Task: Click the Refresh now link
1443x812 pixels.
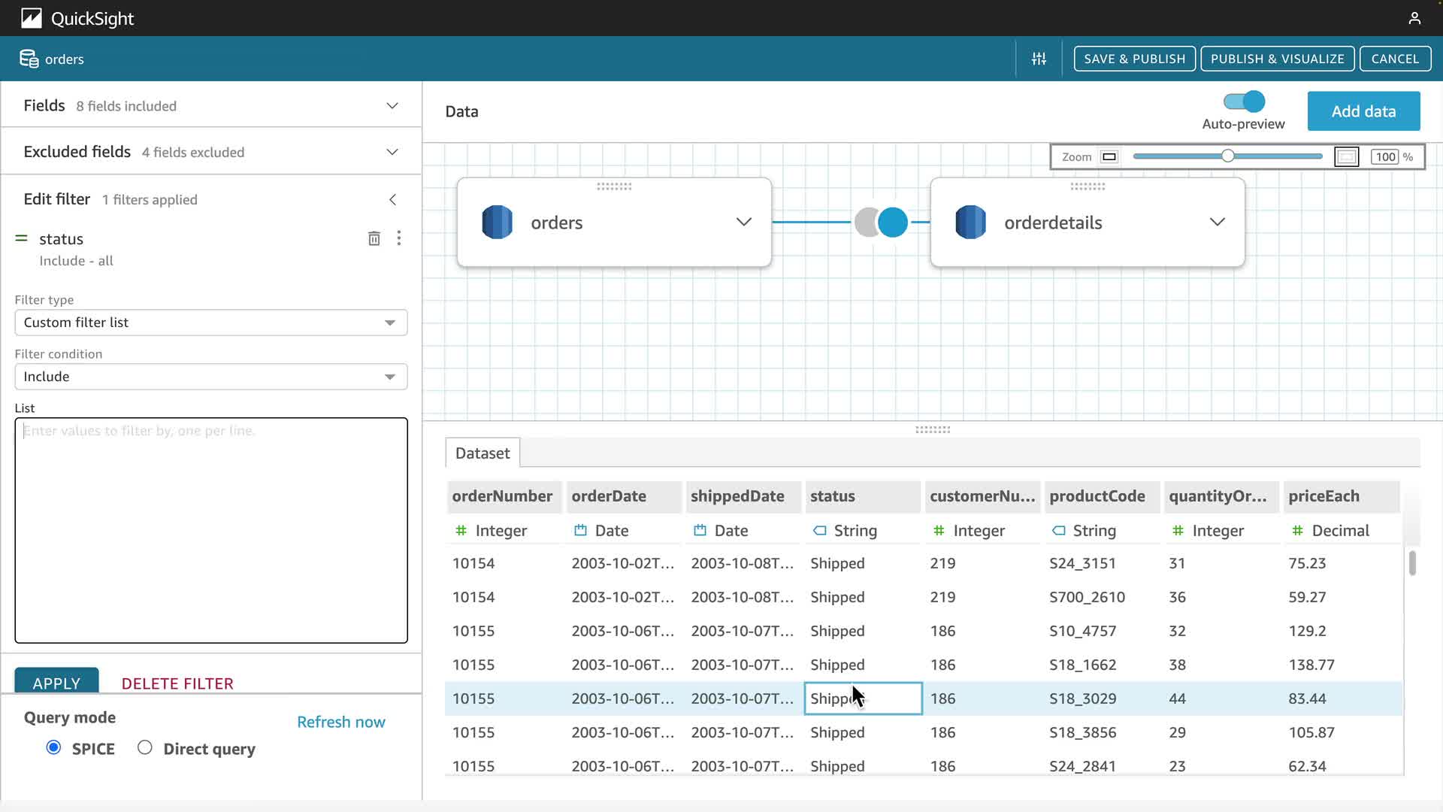Action: pos(340,722)
